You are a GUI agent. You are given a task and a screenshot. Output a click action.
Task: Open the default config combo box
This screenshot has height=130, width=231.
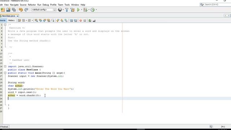pyautogui.click(x=44, y=10)
